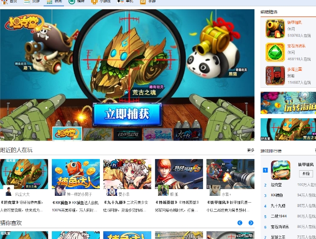Select the 坦克堂 carousel thumbnail below banner
316x239 pixels.
click(x=66, y=134)
